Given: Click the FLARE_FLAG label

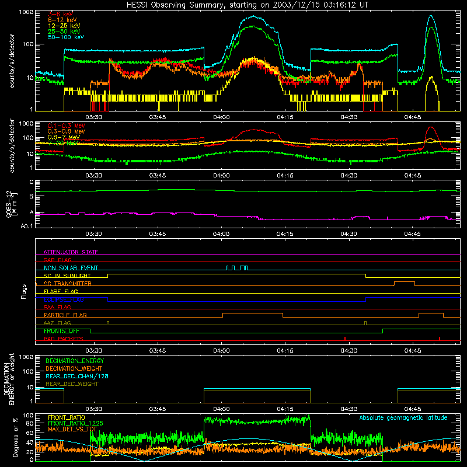Looking at the screenshot, I should pyautogui.click(x=61, y=291).
